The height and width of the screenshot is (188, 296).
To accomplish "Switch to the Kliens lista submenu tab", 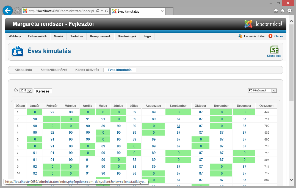I will [23, 70].
